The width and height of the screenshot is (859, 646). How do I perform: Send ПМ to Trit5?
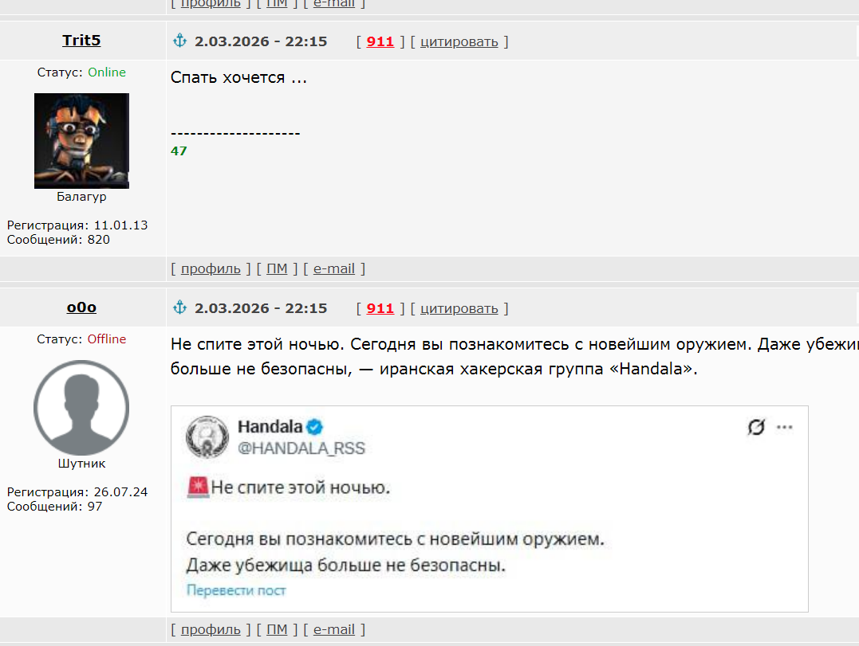point(277,269)
